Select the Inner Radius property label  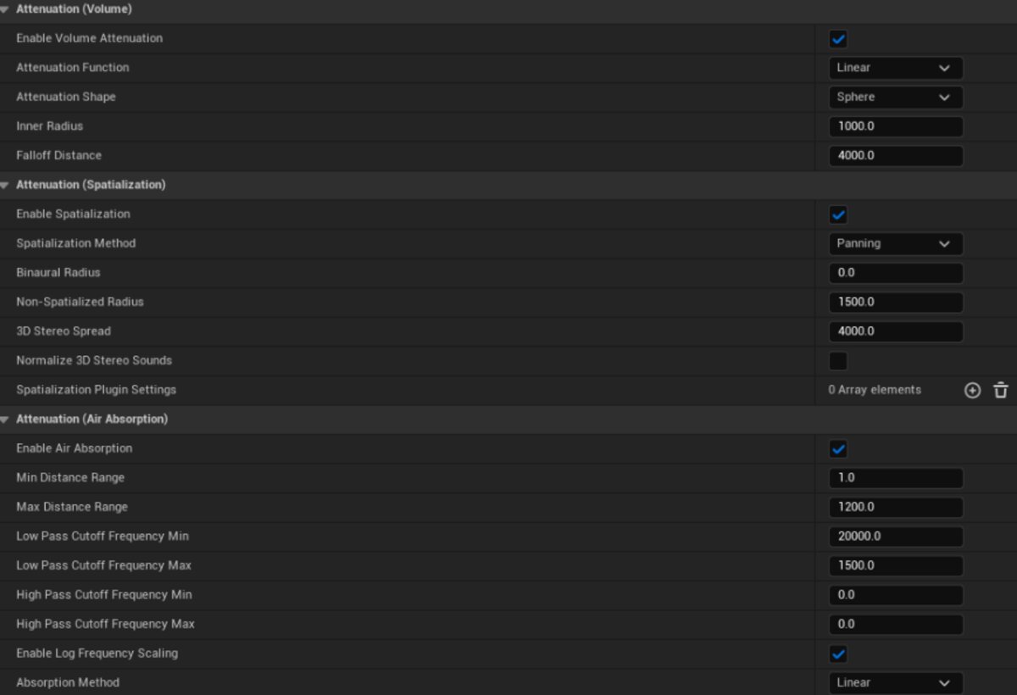50,126
